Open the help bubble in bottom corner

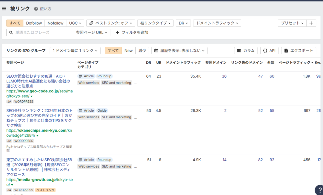(x=319, y=190)
